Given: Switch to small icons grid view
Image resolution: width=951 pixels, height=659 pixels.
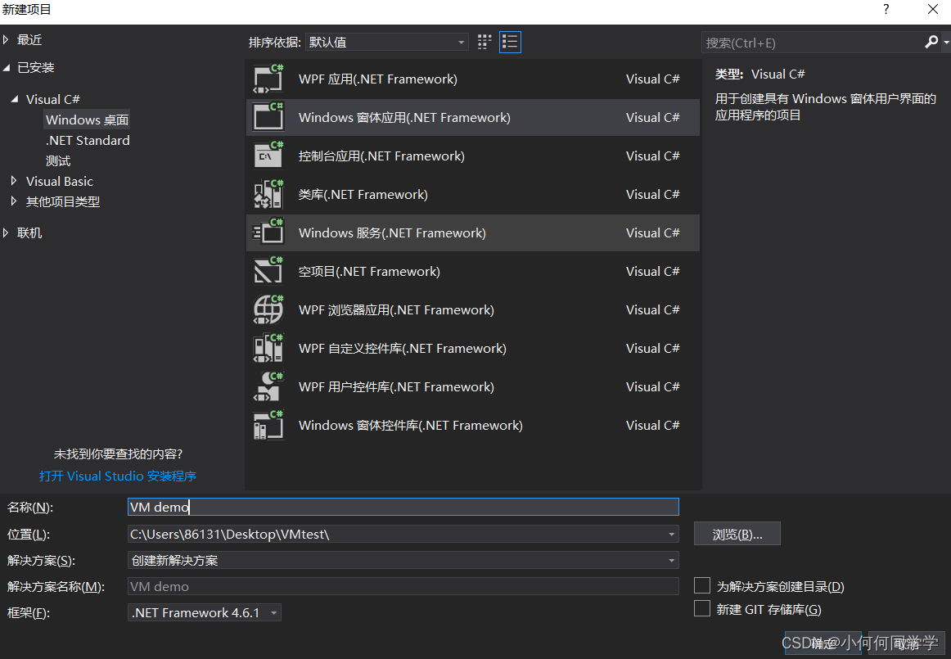Looking at the screenshot, I should (x=484, y=42).
